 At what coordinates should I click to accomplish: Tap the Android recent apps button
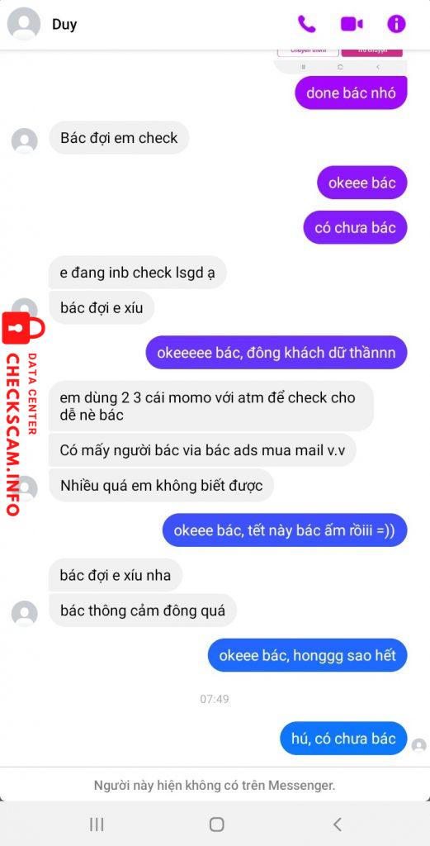tap(97, 824)
